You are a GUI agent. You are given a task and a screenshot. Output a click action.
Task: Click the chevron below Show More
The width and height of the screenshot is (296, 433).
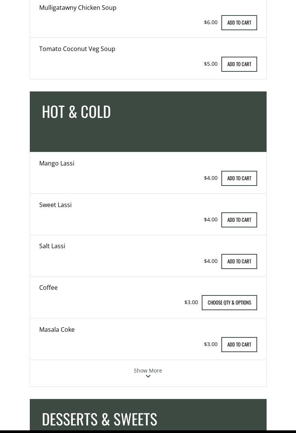(x=148, y=376)
